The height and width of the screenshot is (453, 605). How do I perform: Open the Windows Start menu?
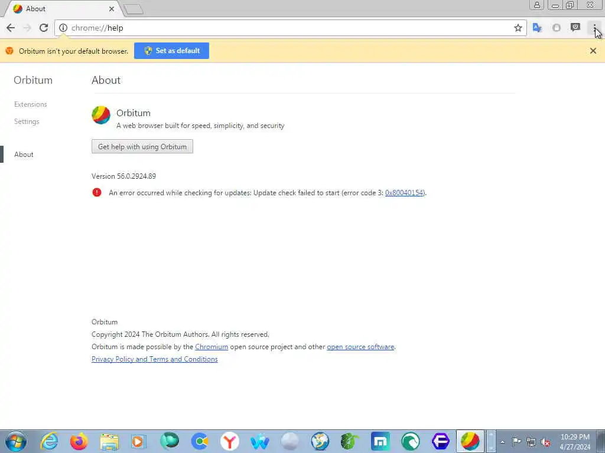pyautogui.click(x=16, y=441)
